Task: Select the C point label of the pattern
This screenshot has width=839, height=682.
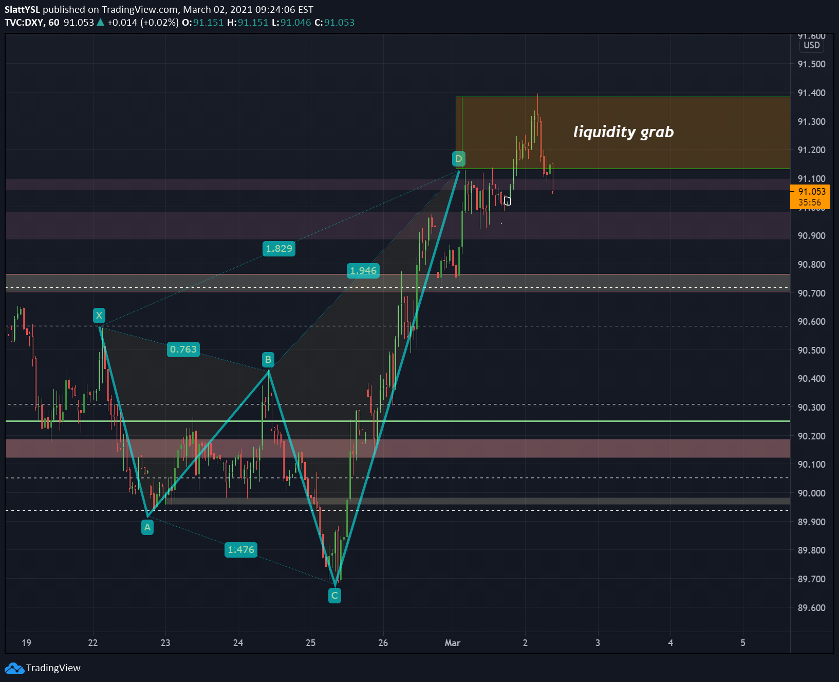Action: pos(334,596)
